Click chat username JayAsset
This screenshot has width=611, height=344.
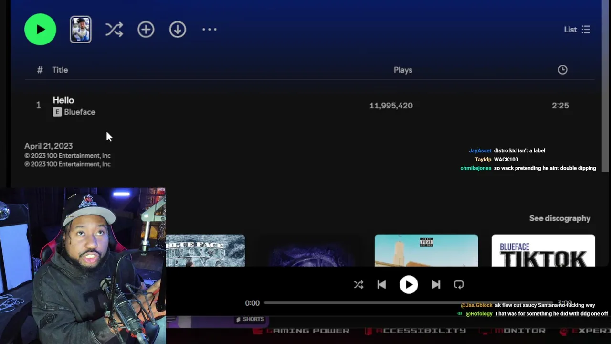click(480, 150)
